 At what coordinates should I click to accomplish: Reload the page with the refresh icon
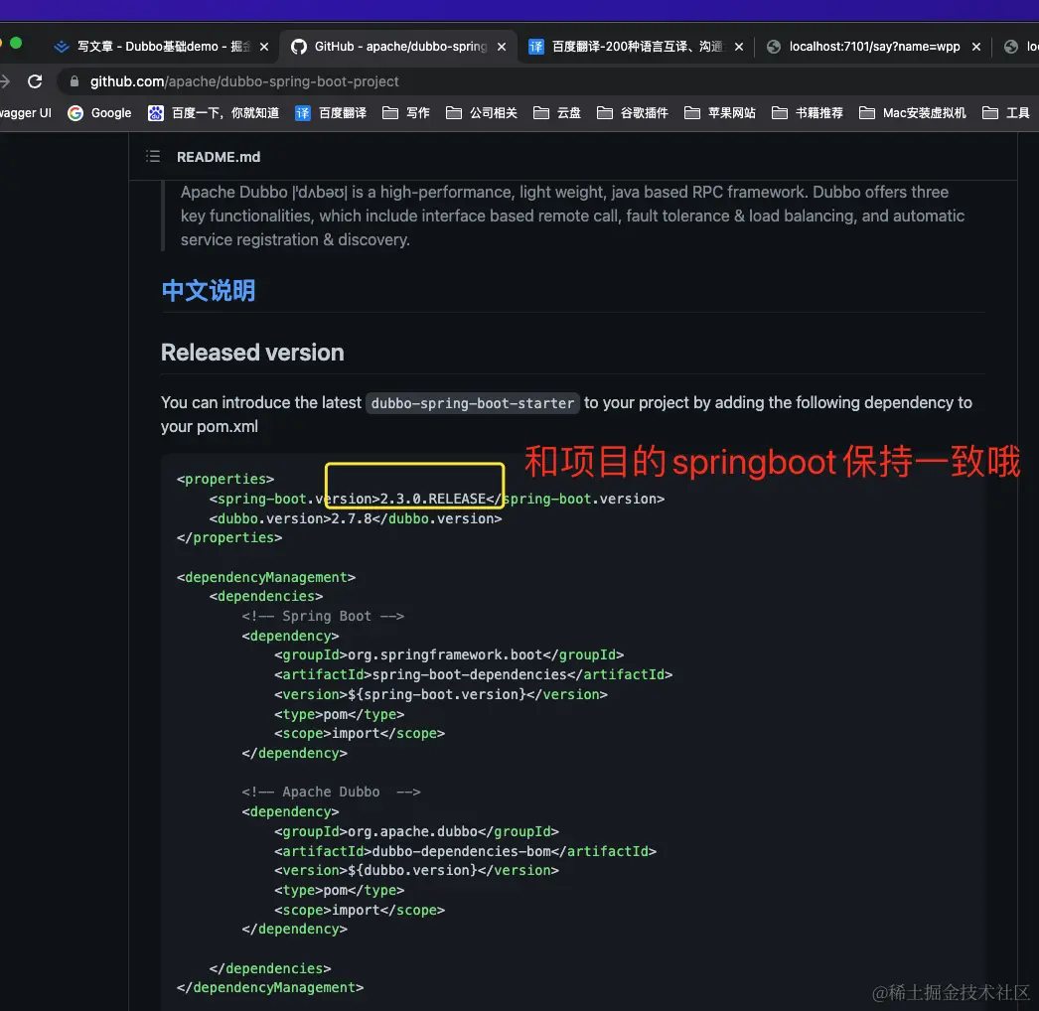35,81
